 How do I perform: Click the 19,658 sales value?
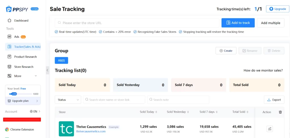pos(209,127)
